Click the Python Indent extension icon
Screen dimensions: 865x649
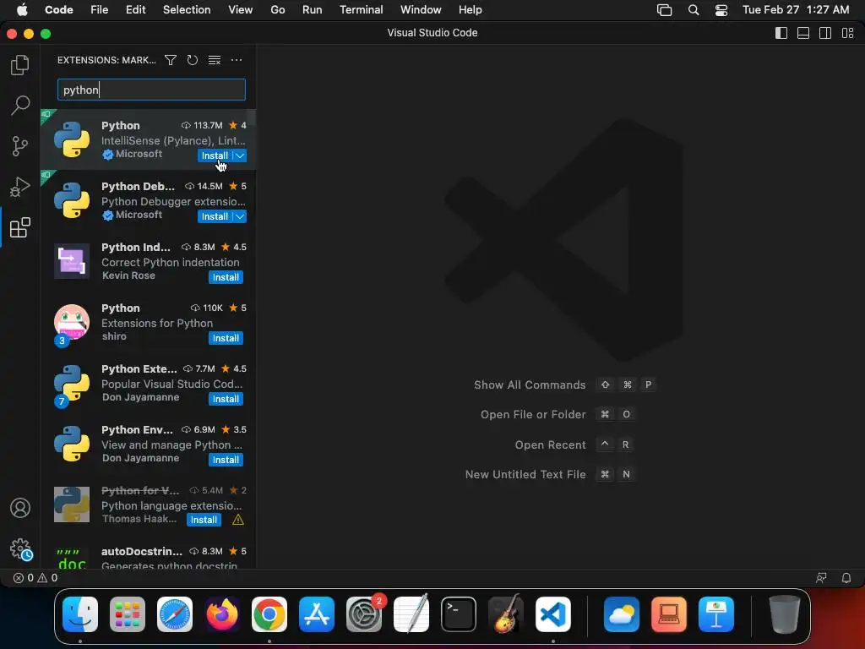(72, 261)
